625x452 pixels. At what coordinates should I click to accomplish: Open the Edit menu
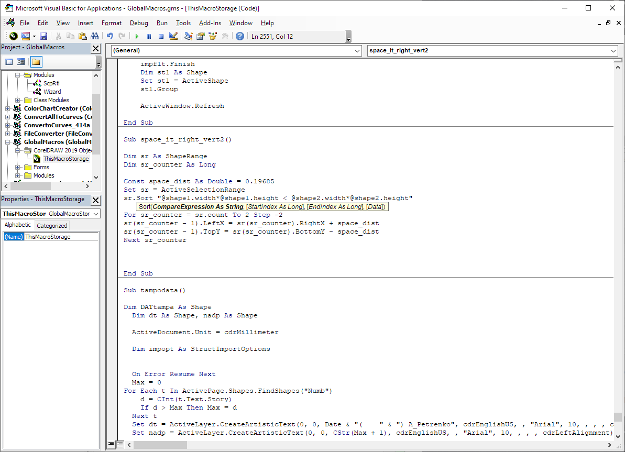[42, 23]
